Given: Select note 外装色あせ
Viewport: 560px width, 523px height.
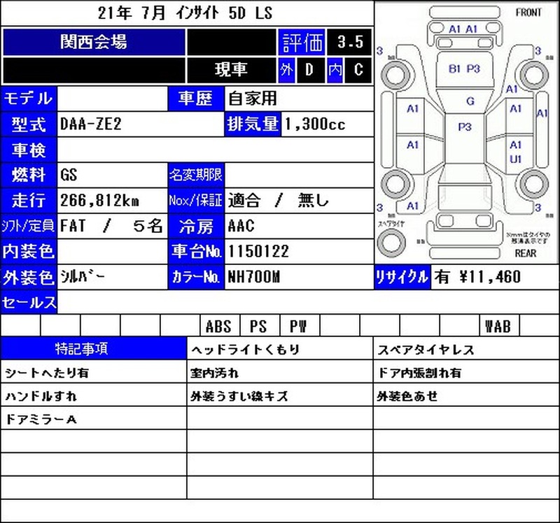Looking at the screenshot, I should pos(407,396).
